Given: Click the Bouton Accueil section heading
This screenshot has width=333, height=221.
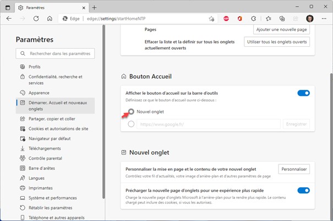Looking at the screenshot, I should click(x=150, y=77).
